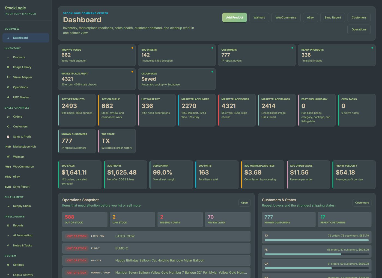Click the AI Forecasting wave icon
The height and width of the screenshot is (278, 382).
(x=8, y=236)
